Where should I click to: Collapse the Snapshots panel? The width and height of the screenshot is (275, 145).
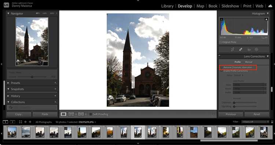click(x=8, y=89)
